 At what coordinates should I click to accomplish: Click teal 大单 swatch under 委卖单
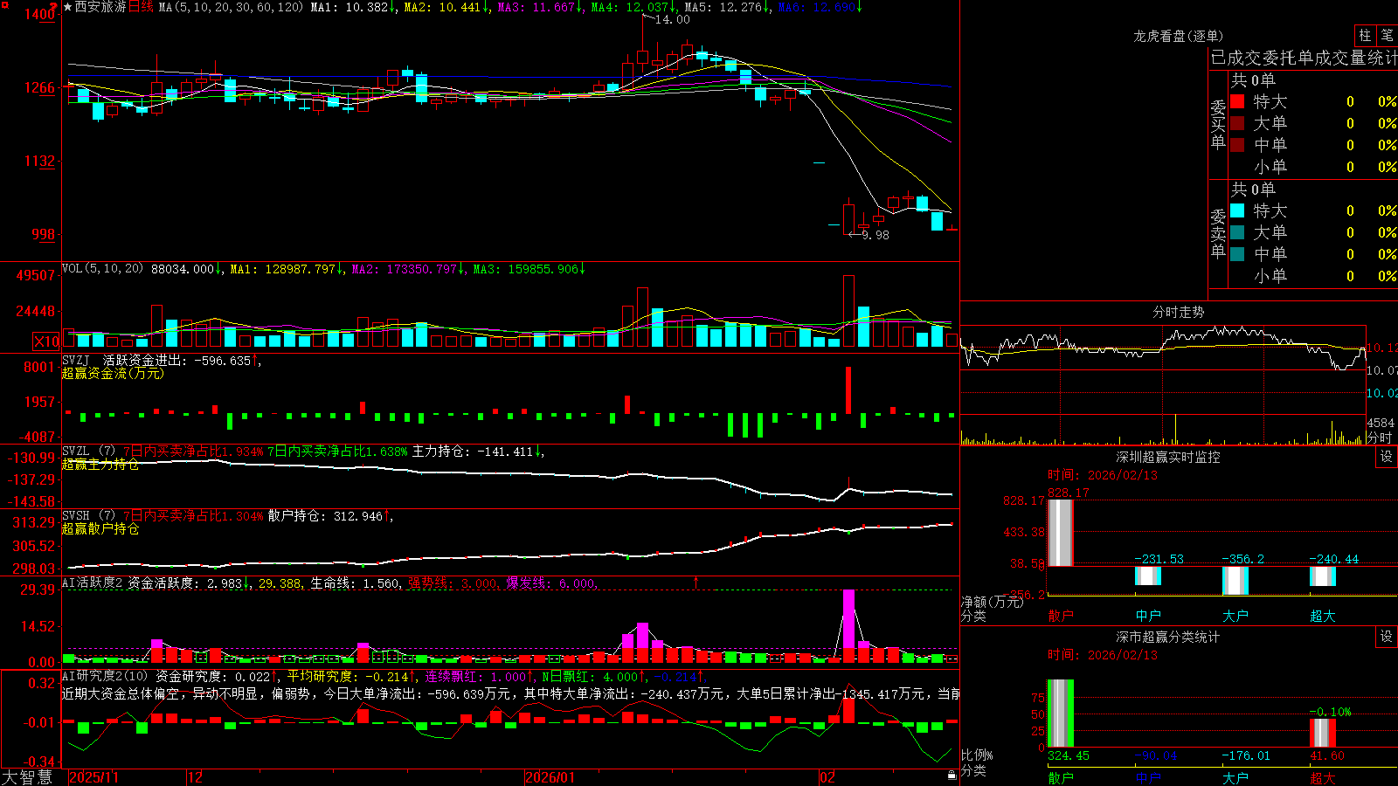(x=1237, y=232)
